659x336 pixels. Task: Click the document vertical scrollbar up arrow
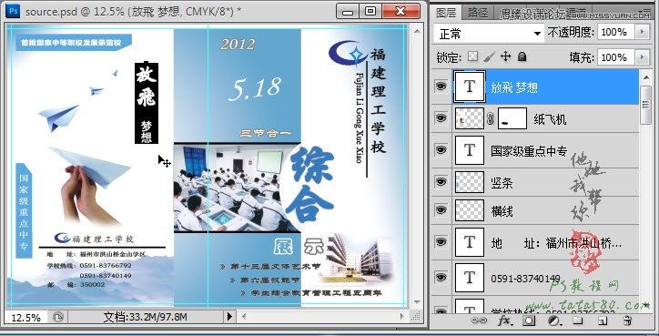click(417, 31)
